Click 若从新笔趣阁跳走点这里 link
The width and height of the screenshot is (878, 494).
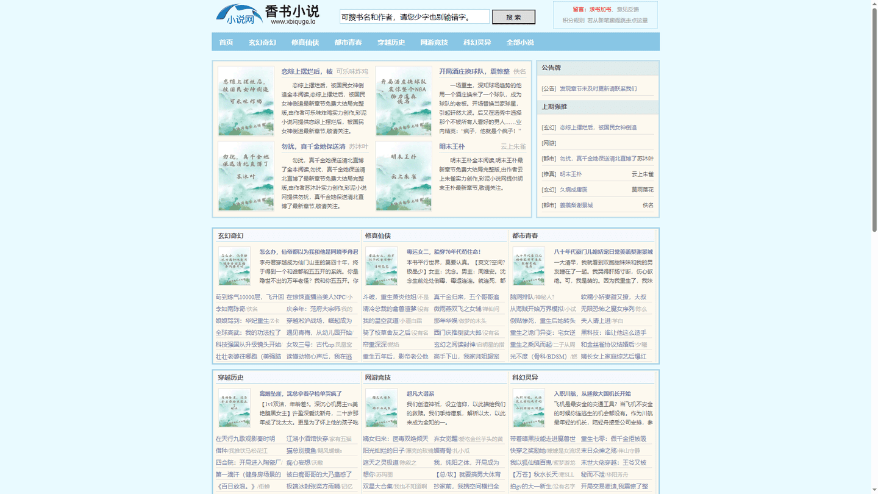pos(618,21)
